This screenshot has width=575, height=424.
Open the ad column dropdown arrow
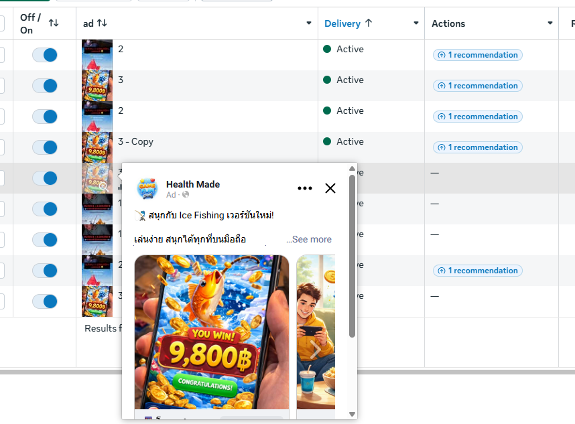[x=309, y=23]
